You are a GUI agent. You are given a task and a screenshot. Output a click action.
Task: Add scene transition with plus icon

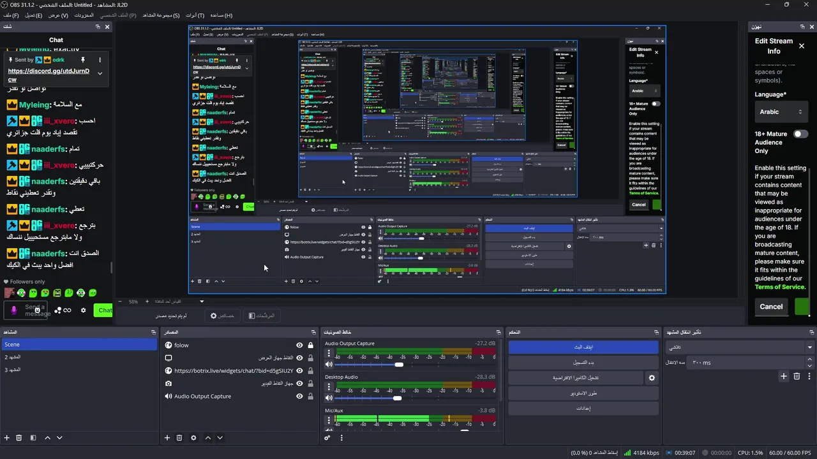(784, 376)
